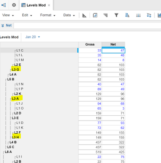The image size is (161, 163).
Task: Open the filter funnel tool
Action: click(116, 15)
